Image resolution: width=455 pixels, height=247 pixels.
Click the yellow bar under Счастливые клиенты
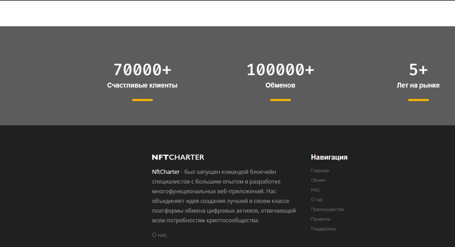(142, 100)
